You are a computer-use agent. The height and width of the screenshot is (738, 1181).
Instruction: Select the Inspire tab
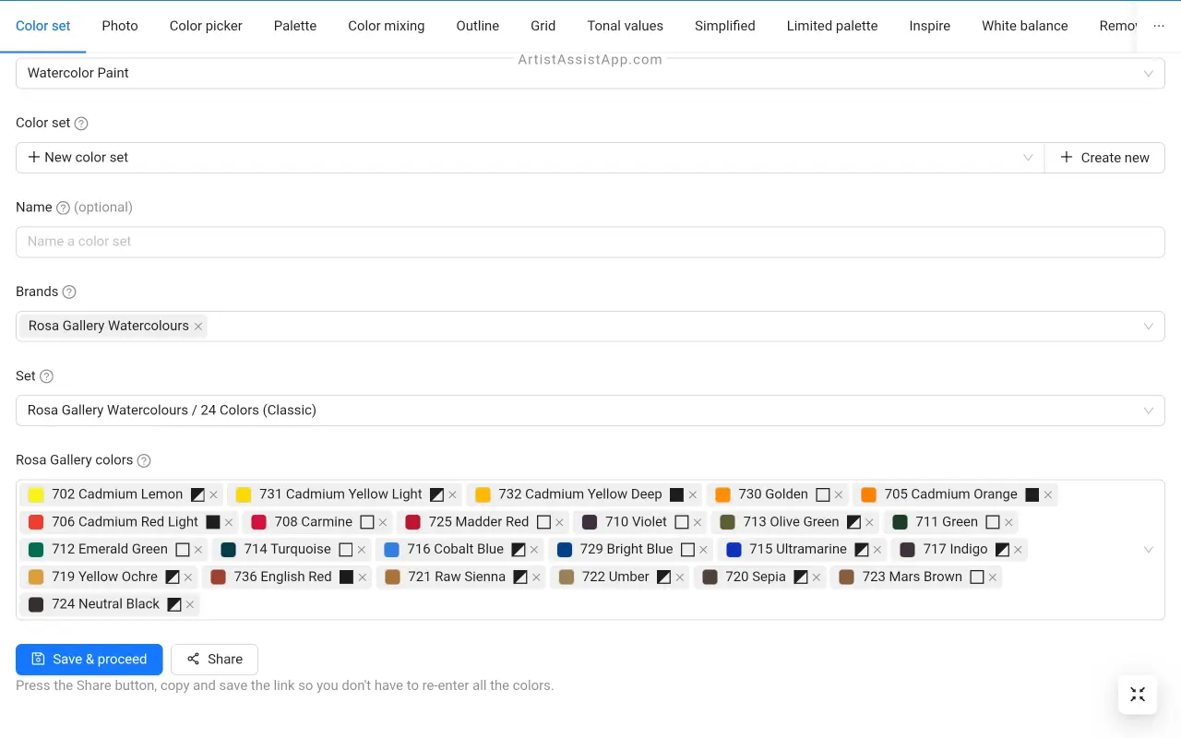click(x=930, y=26)
